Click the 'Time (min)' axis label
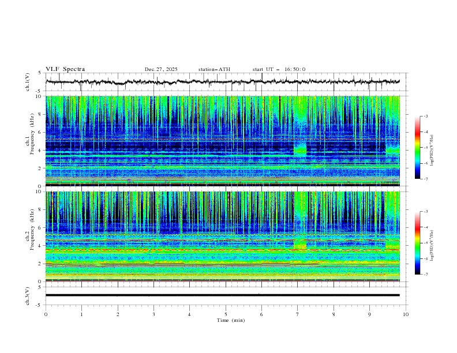The height and width of the screenshot is (353, 457). [231, 320]
